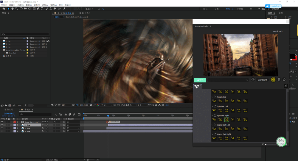
Task: Select Spin Out Right x2 preset
Action: click(x=214, y=119)
